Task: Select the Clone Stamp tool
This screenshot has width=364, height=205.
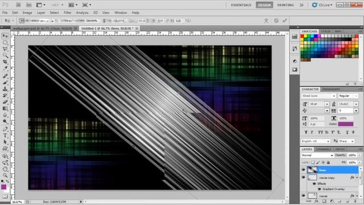Action: tap(5, 89)
